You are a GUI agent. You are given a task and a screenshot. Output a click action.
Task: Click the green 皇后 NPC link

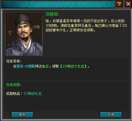point(45,66)
